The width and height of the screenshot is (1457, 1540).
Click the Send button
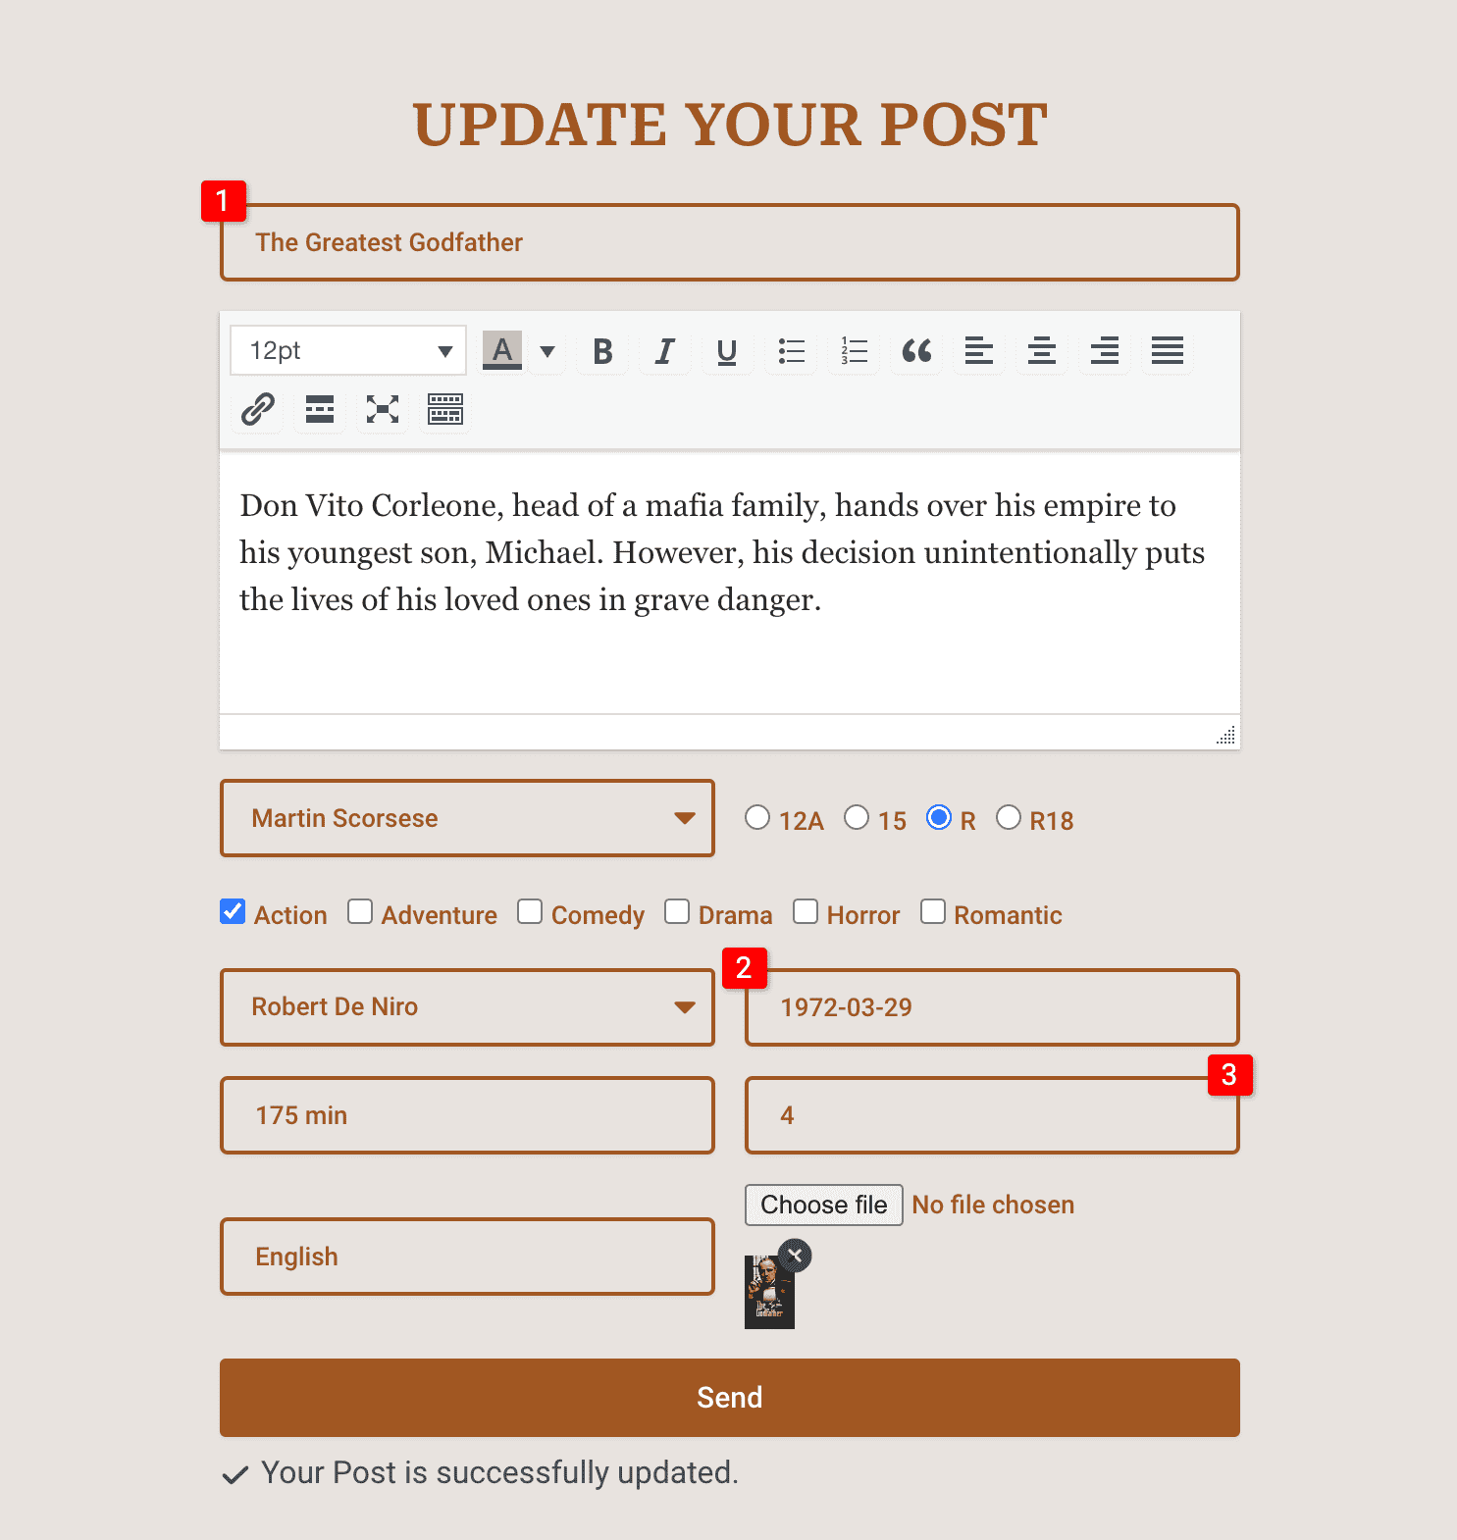tap(730, 1398)
